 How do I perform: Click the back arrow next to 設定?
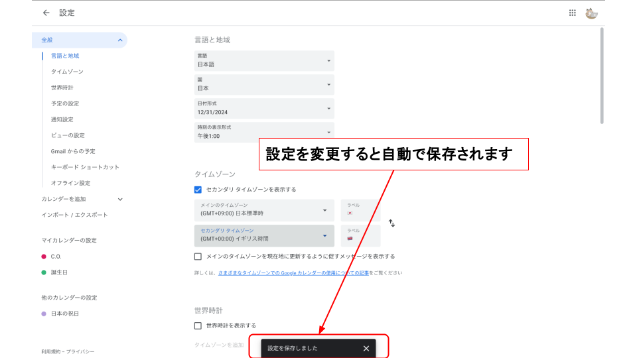pos(46,13)
